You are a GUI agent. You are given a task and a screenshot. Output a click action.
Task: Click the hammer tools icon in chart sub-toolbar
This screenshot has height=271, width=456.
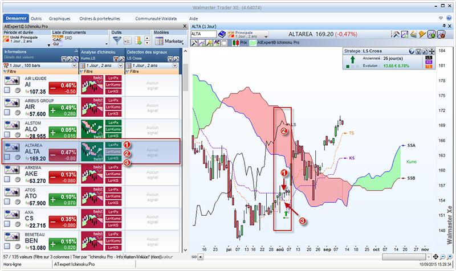click(194, 43)
